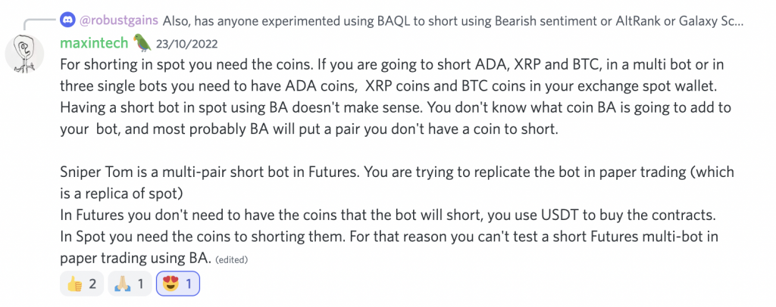Screen dimensions: 776x307
Task: Click the 23/10/2022 message timestamp
Action: coord(186,44)
